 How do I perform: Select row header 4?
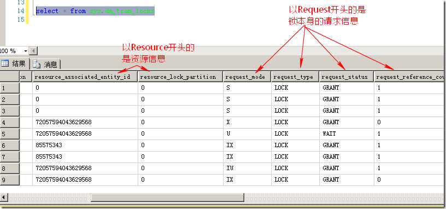coord(10,123)
